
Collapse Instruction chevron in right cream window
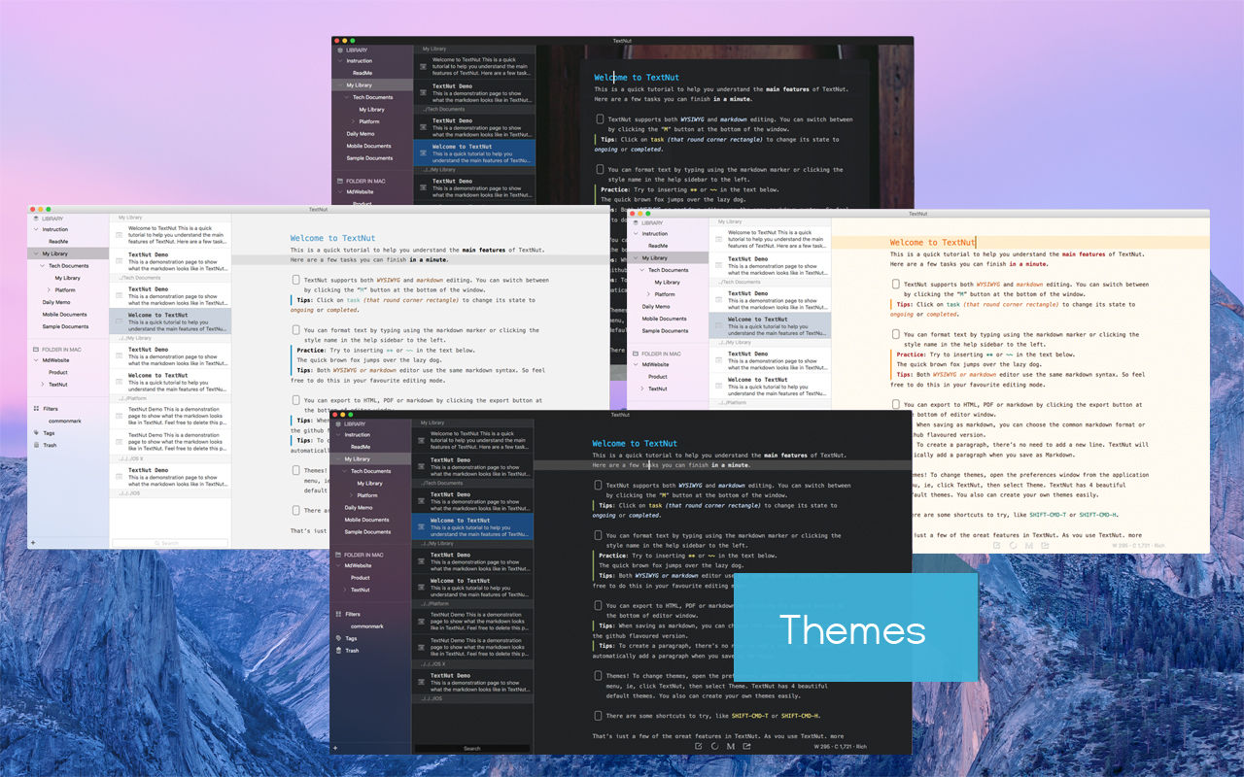click(636, 234)
